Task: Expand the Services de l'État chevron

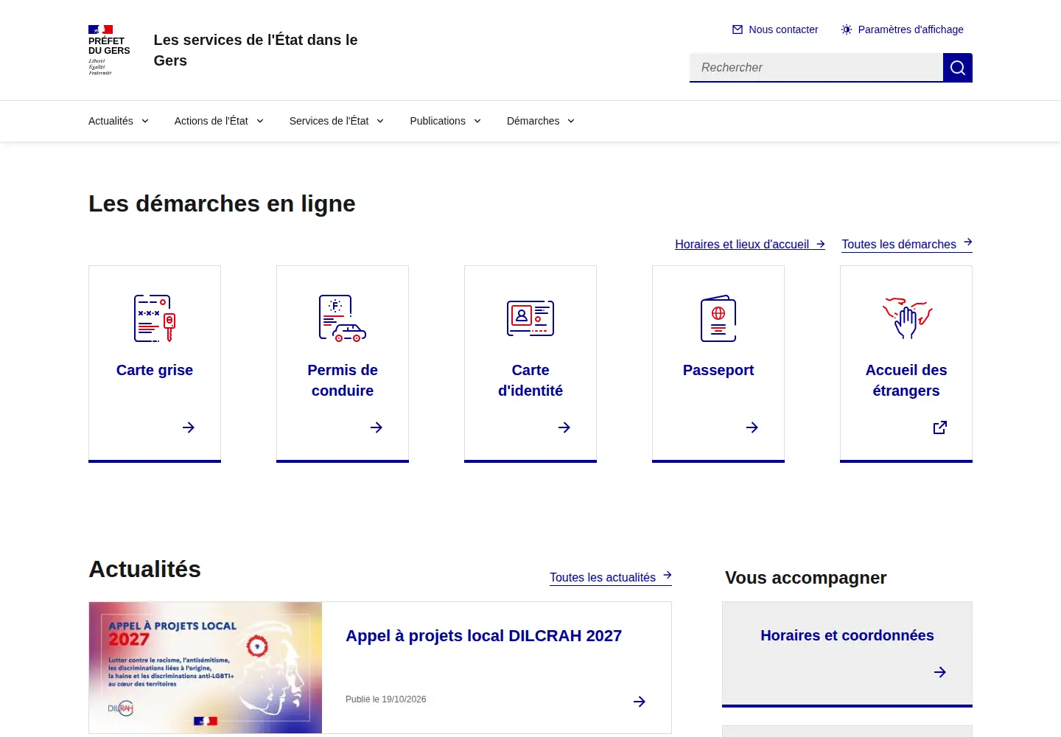Action: tap(380, 121)
